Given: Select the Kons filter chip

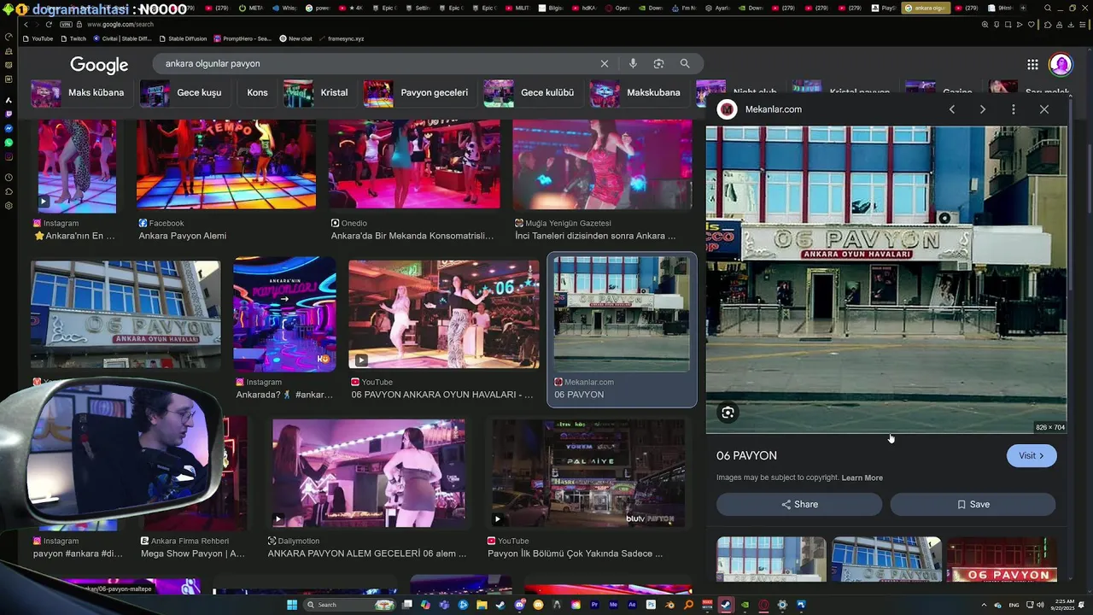Looking at the screenshot, I should pyautogui.click(x=257, y=92).
